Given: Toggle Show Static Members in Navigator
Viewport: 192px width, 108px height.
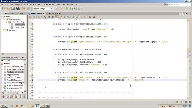Looking at the screenshot, I should click(x=12, y=97).
